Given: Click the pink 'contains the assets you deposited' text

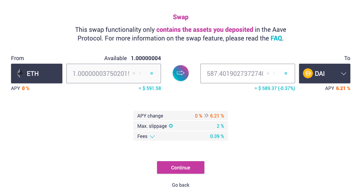Looking at the screenshot, I should [x=205, y=29].
